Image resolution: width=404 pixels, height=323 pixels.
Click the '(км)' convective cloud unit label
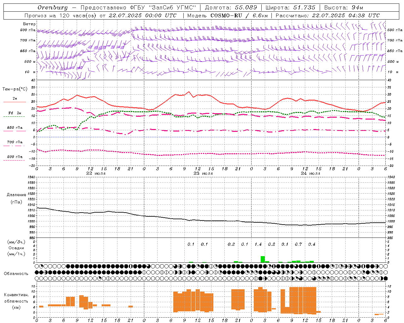(x=16, y=307)
